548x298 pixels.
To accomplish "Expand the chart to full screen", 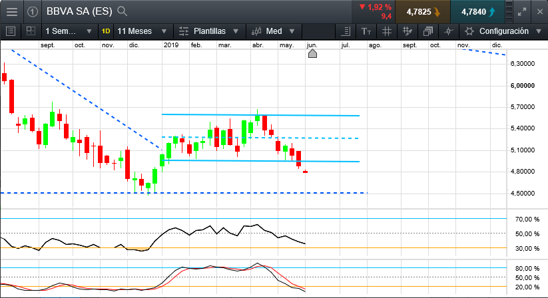I will (522, 12).
